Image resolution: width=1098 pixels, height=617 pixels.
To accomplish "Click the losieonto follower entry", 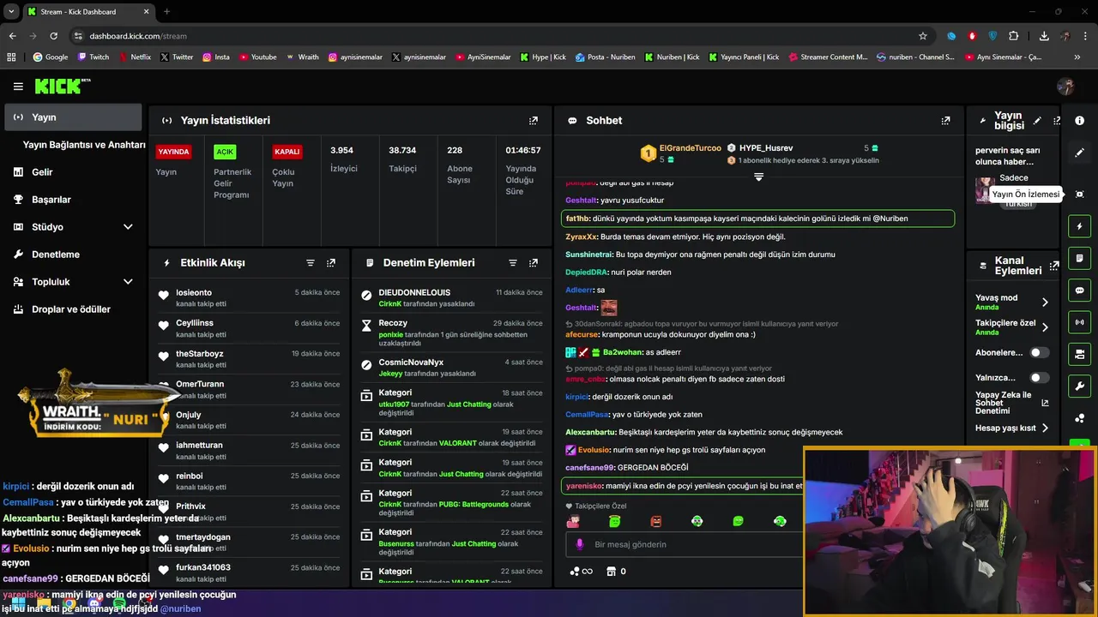I will tap(250, 297).
